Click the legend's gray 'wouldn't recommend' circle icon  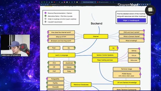(x=46, y=22)
